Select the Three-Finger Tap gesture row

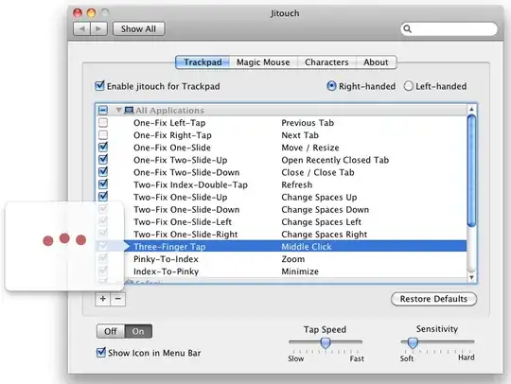pos(282,247)
